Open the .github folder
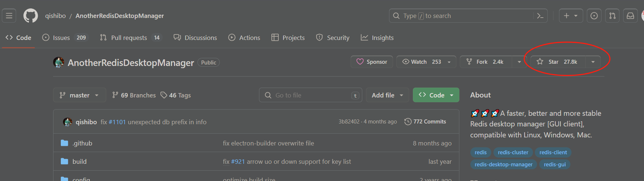Viewport: 644px width, 181px height. click(82, 143)
